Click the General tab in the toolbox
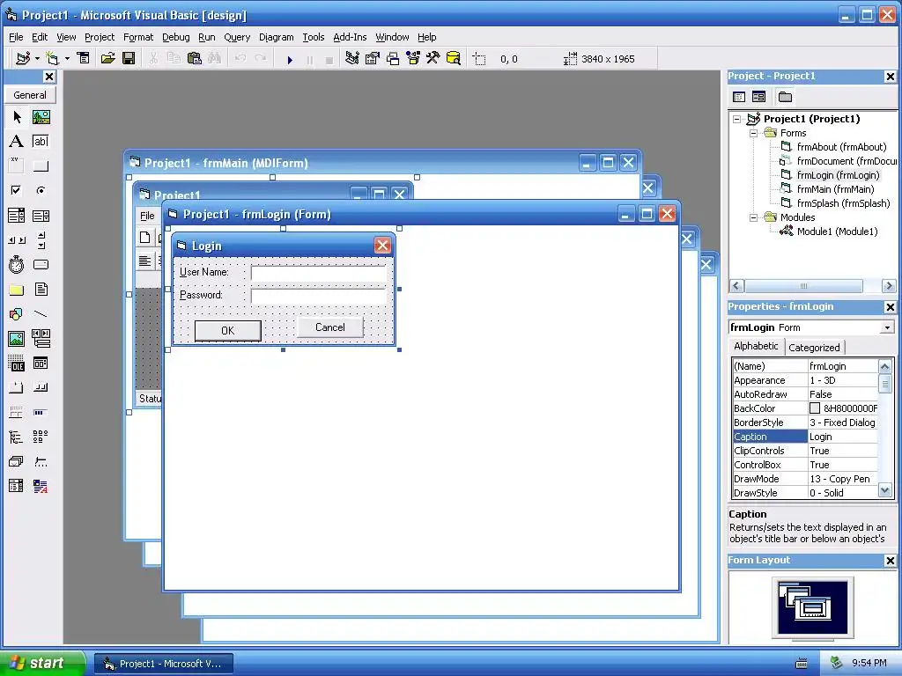 coord(30,95)
